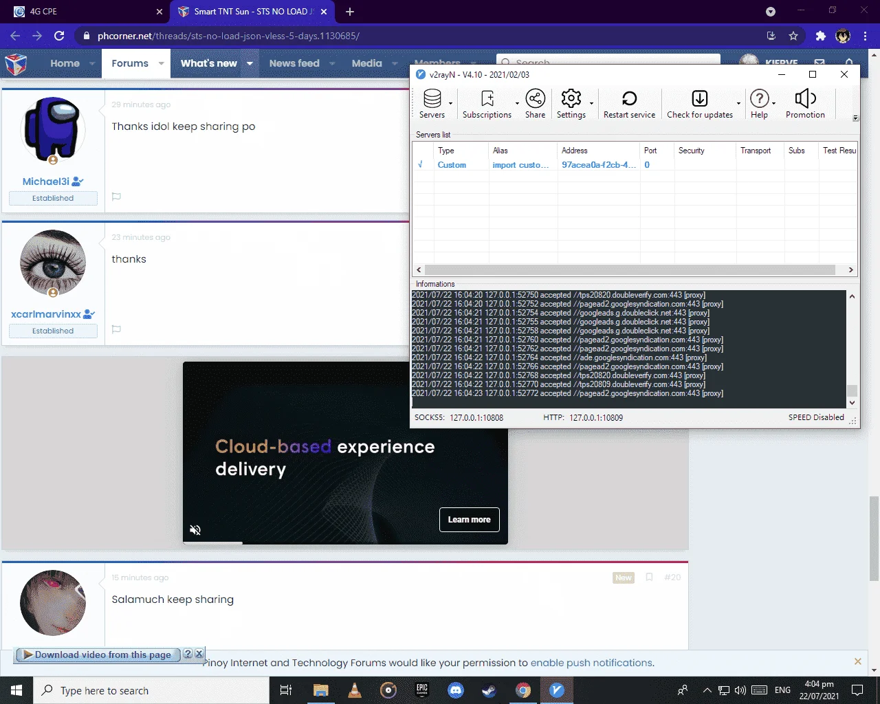Dismiss the push notification banner

pos(857,661)
